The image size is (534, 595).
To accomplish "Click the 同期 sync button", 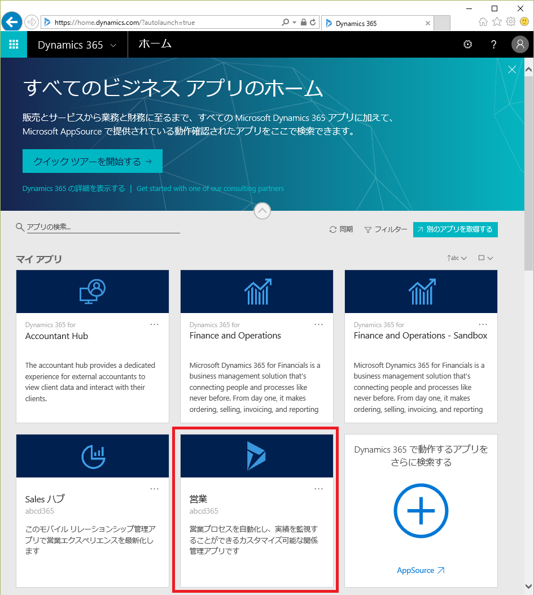I will tap(341, 229).
